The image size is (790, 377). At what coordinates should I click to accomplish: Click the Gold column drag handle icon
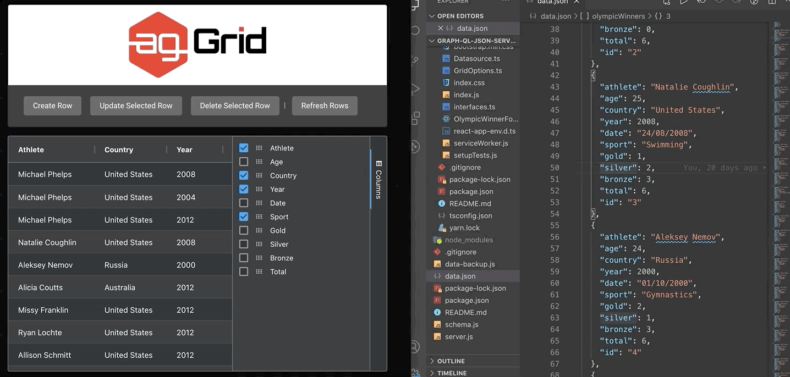259,230
